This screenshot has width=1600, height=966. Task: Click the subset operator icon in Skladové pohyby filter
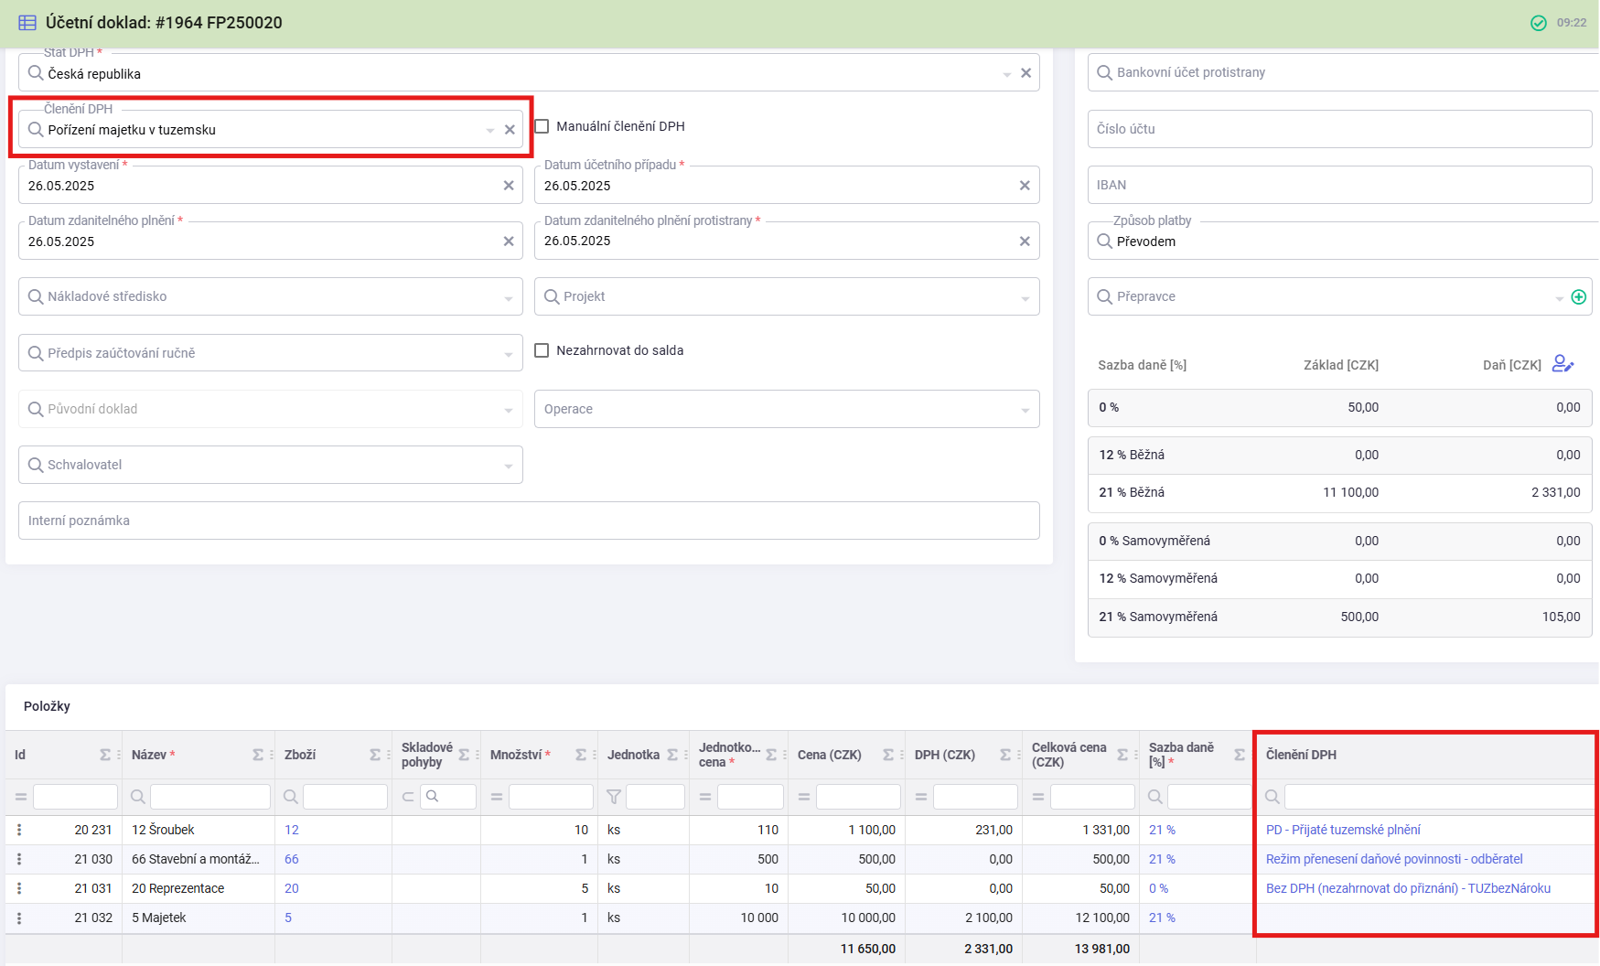408,797
